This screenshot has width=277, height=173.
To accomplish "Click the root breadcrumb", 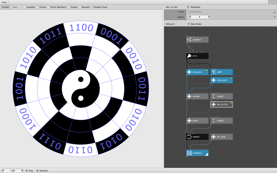I will [x=4, y=2].
